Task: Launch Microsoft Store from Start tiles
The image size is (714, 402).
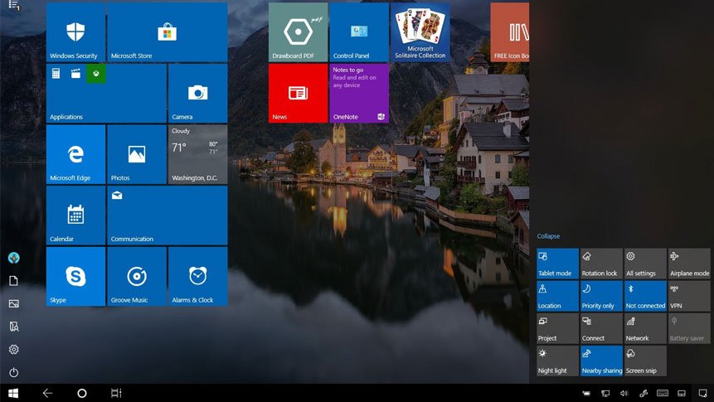Action: point(167,32)
